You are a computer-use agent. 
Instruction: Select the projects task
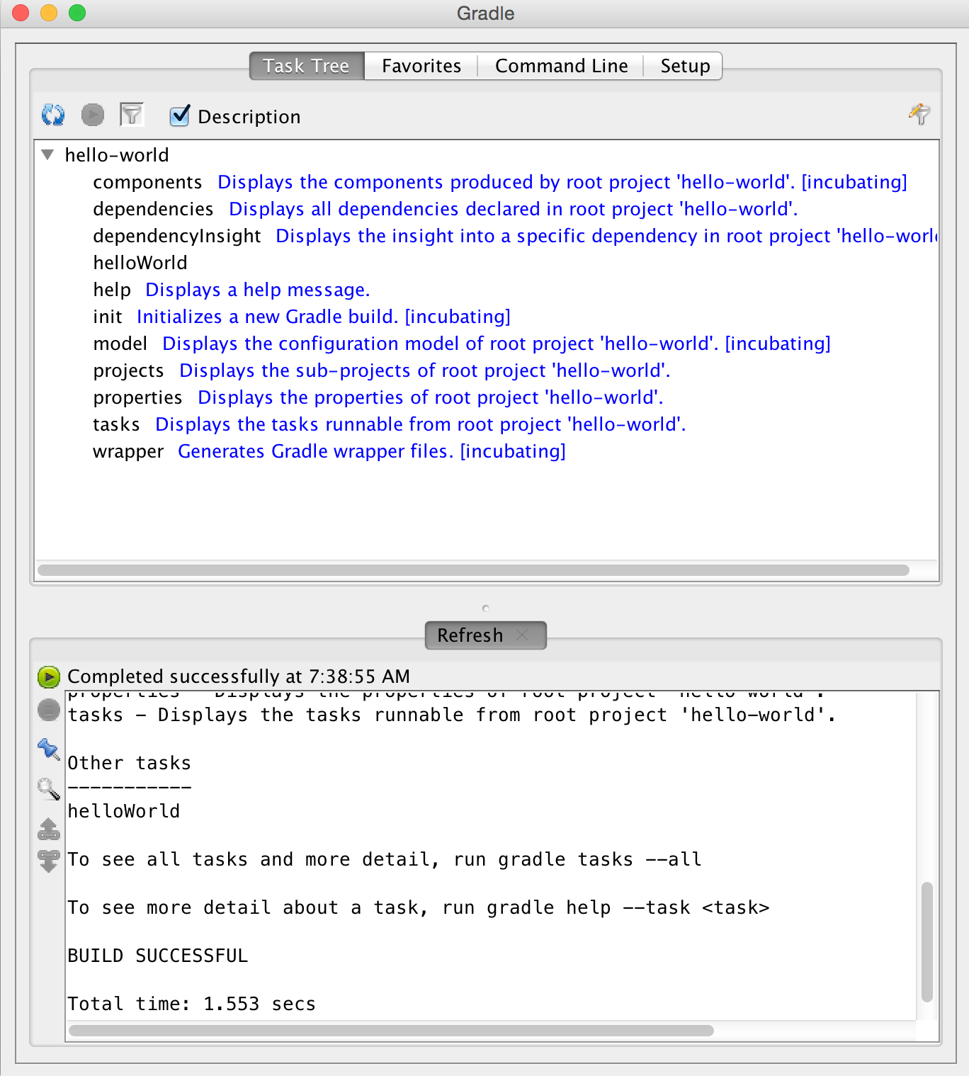coord(128,370)
